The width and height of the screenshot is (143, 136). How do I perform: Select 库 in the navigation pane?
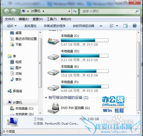[14, 56]
